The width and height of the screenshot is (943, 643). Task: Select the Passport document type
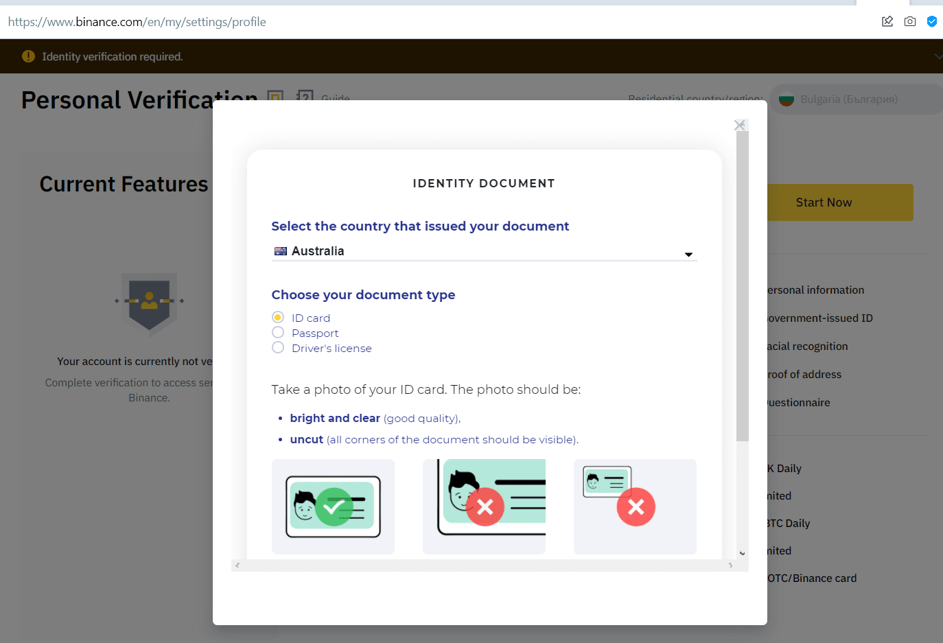pos(278,333)
